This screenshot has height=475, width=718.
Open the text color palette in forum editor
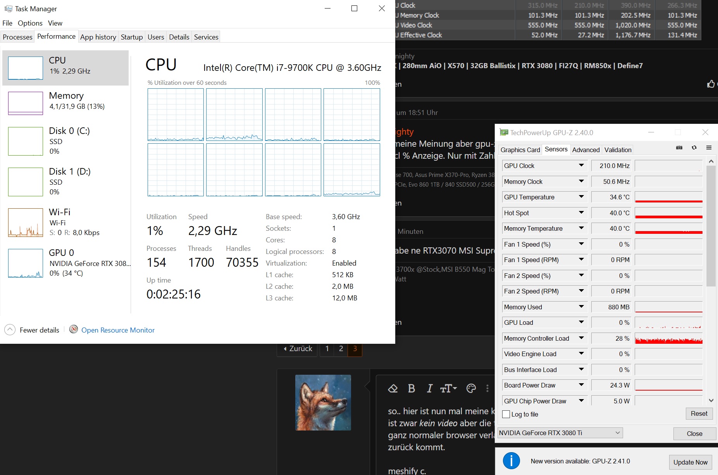(471, 388)
